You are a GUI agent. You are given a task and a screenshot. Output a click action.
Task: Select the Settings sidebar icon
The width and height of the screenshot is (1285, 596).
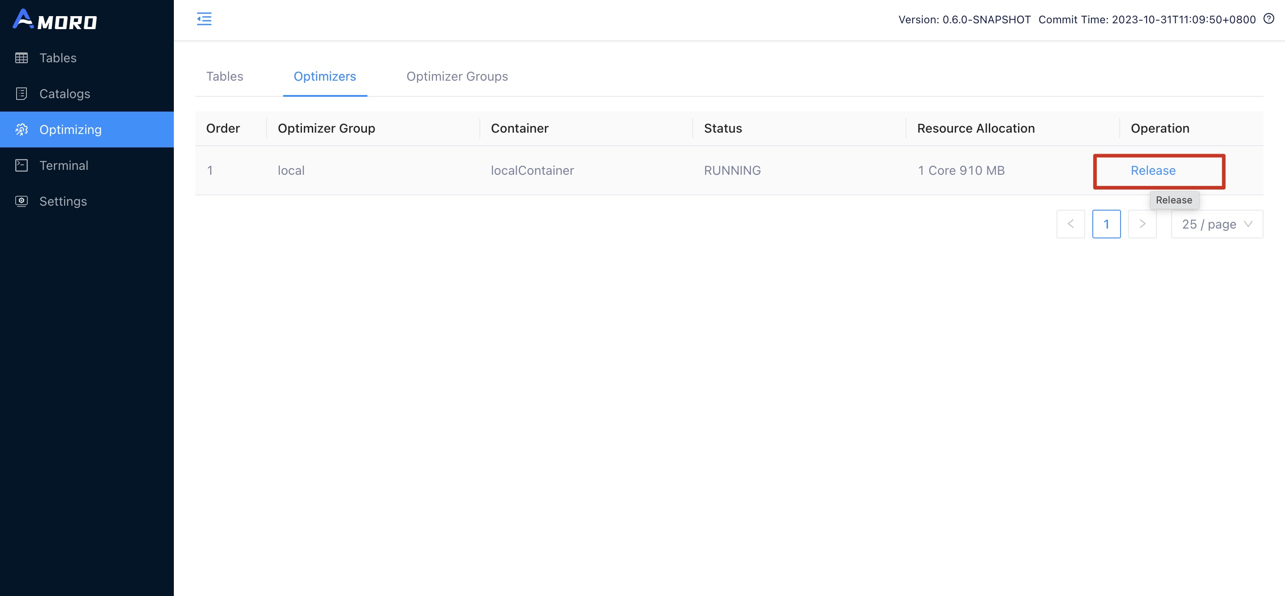[22, 201]
